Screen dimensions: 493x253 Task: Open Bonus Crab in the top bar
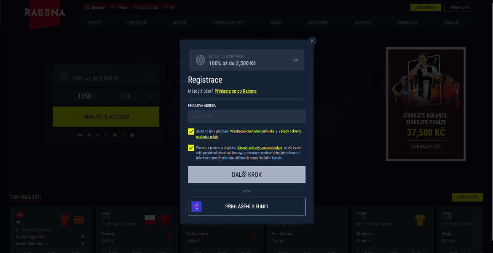(145, 8)
